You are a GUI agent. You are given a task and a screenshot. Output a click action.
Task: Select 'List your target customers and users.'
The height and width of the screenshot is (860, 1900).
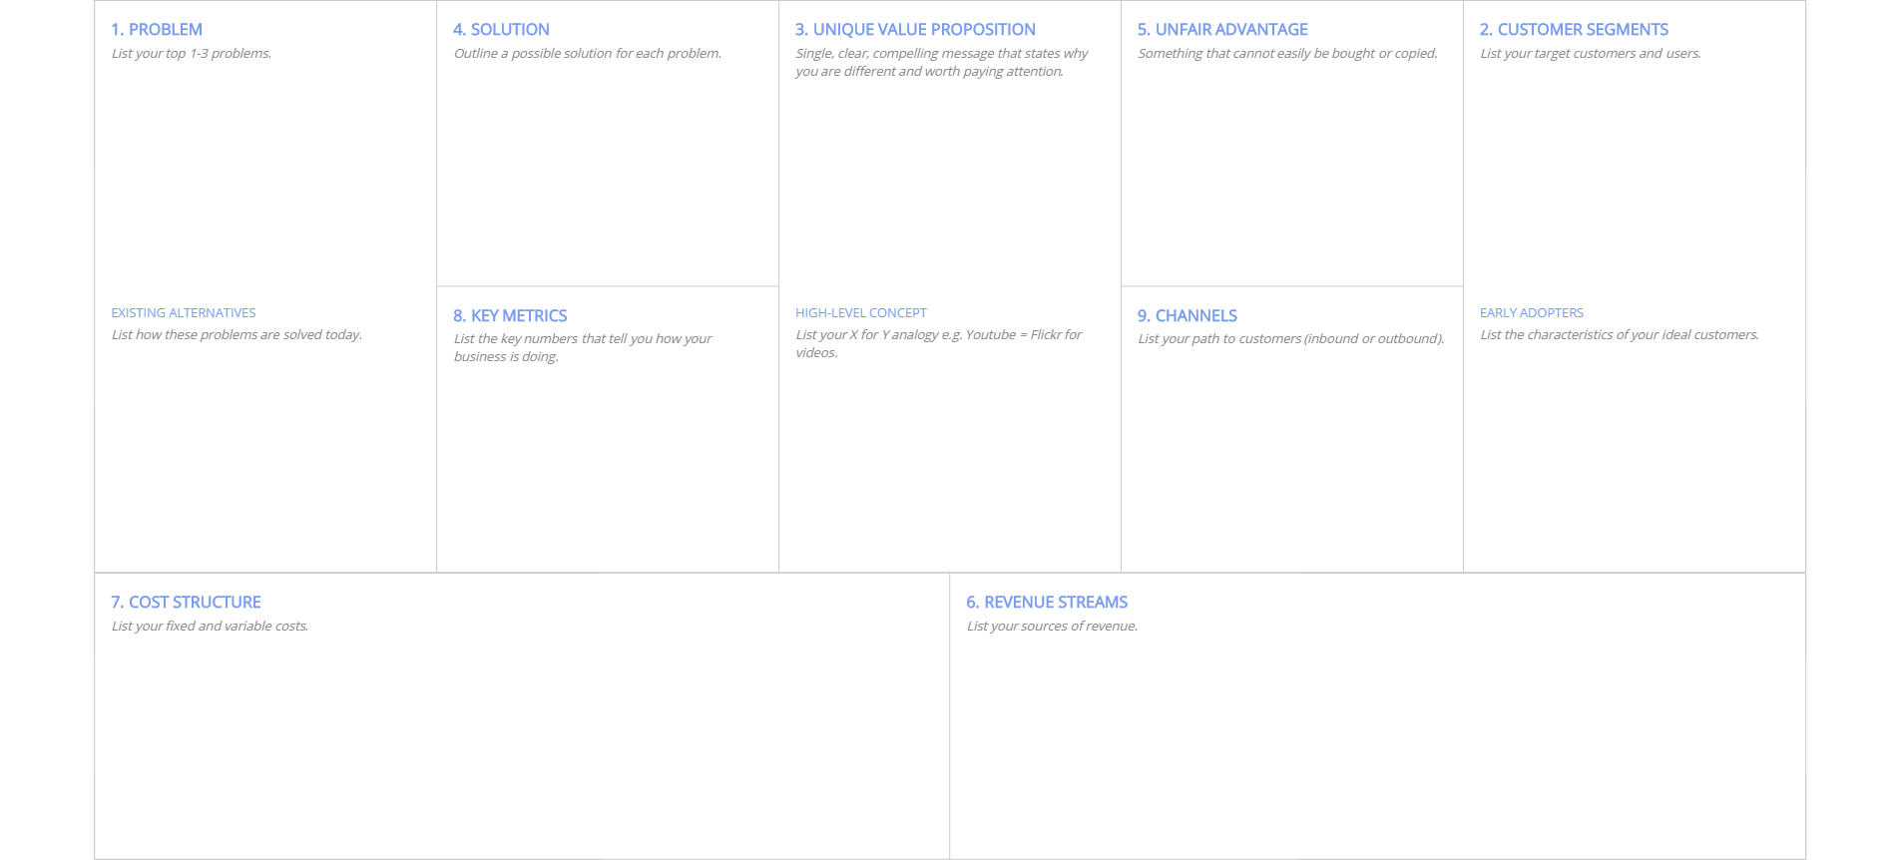coord(1591,54)
